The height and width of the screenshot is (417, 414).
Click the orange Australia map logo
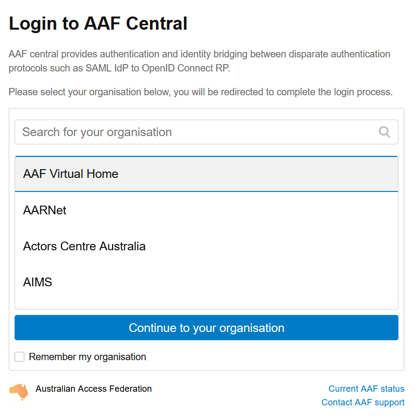point(18,392)
